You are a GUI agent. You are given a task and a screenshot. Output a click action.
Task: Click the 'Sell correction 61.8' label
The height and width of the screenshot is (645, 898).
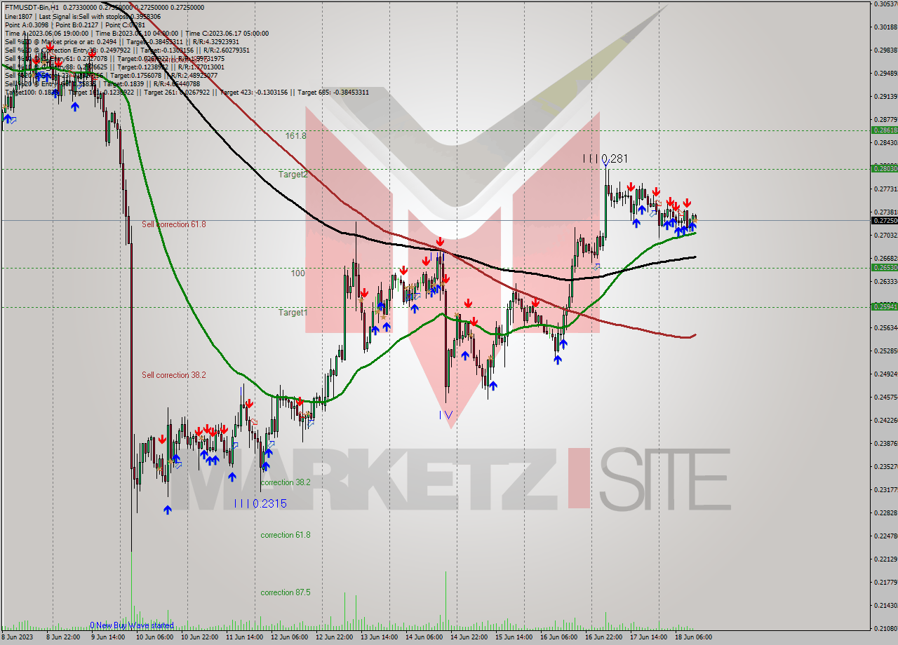tap(174, 224)
